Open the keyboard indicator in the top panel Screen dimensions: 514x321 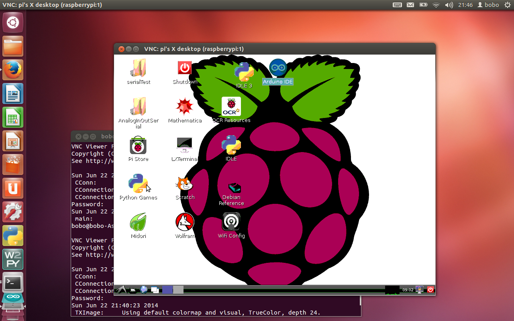tap(397, 5)
